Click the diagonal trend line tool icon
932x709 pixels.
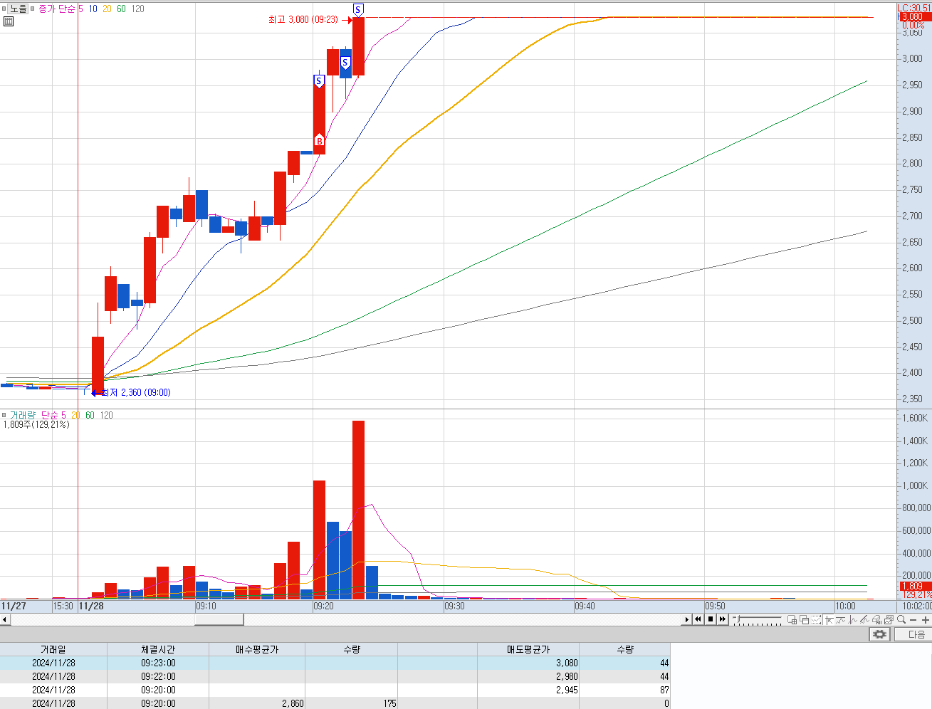(x=864, y=620)
